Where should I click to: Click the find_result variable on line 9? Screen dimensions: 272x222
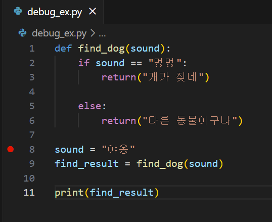[86, 164]
